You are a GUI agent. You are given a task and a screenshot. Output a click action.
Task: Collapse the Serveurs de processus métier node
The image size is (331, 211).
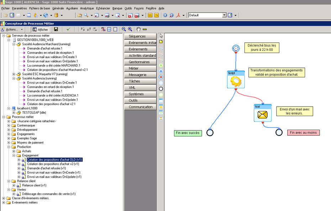click(4, 36)
